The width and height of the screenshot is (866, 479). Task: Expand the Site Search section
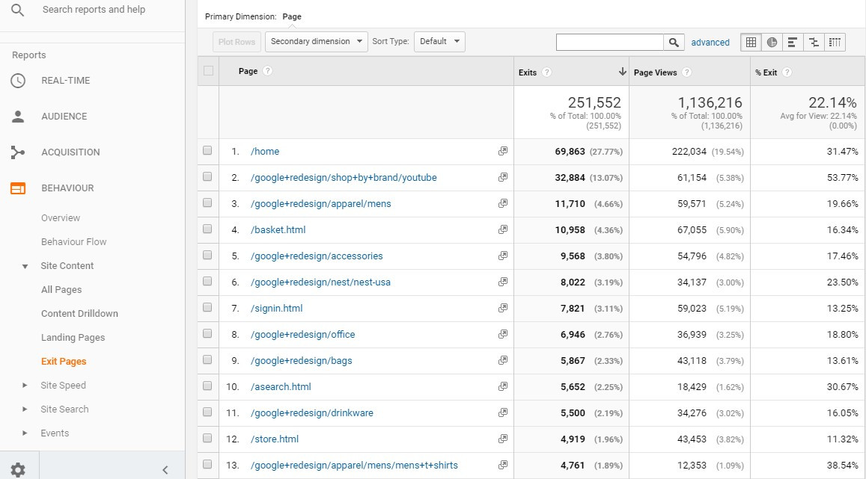click(x=24, y=409)
